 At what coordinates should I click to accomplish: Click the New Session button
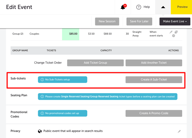pos(107,21)
